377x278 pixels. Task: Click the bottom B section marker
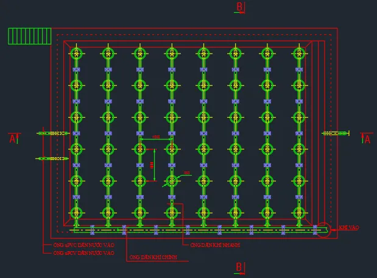pyautogui.click(x=241, y=267)
